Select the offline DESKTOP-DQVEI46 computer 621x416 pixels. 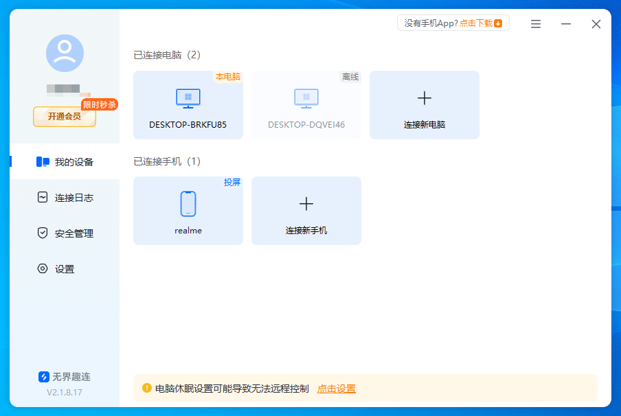tap(306, 104)
